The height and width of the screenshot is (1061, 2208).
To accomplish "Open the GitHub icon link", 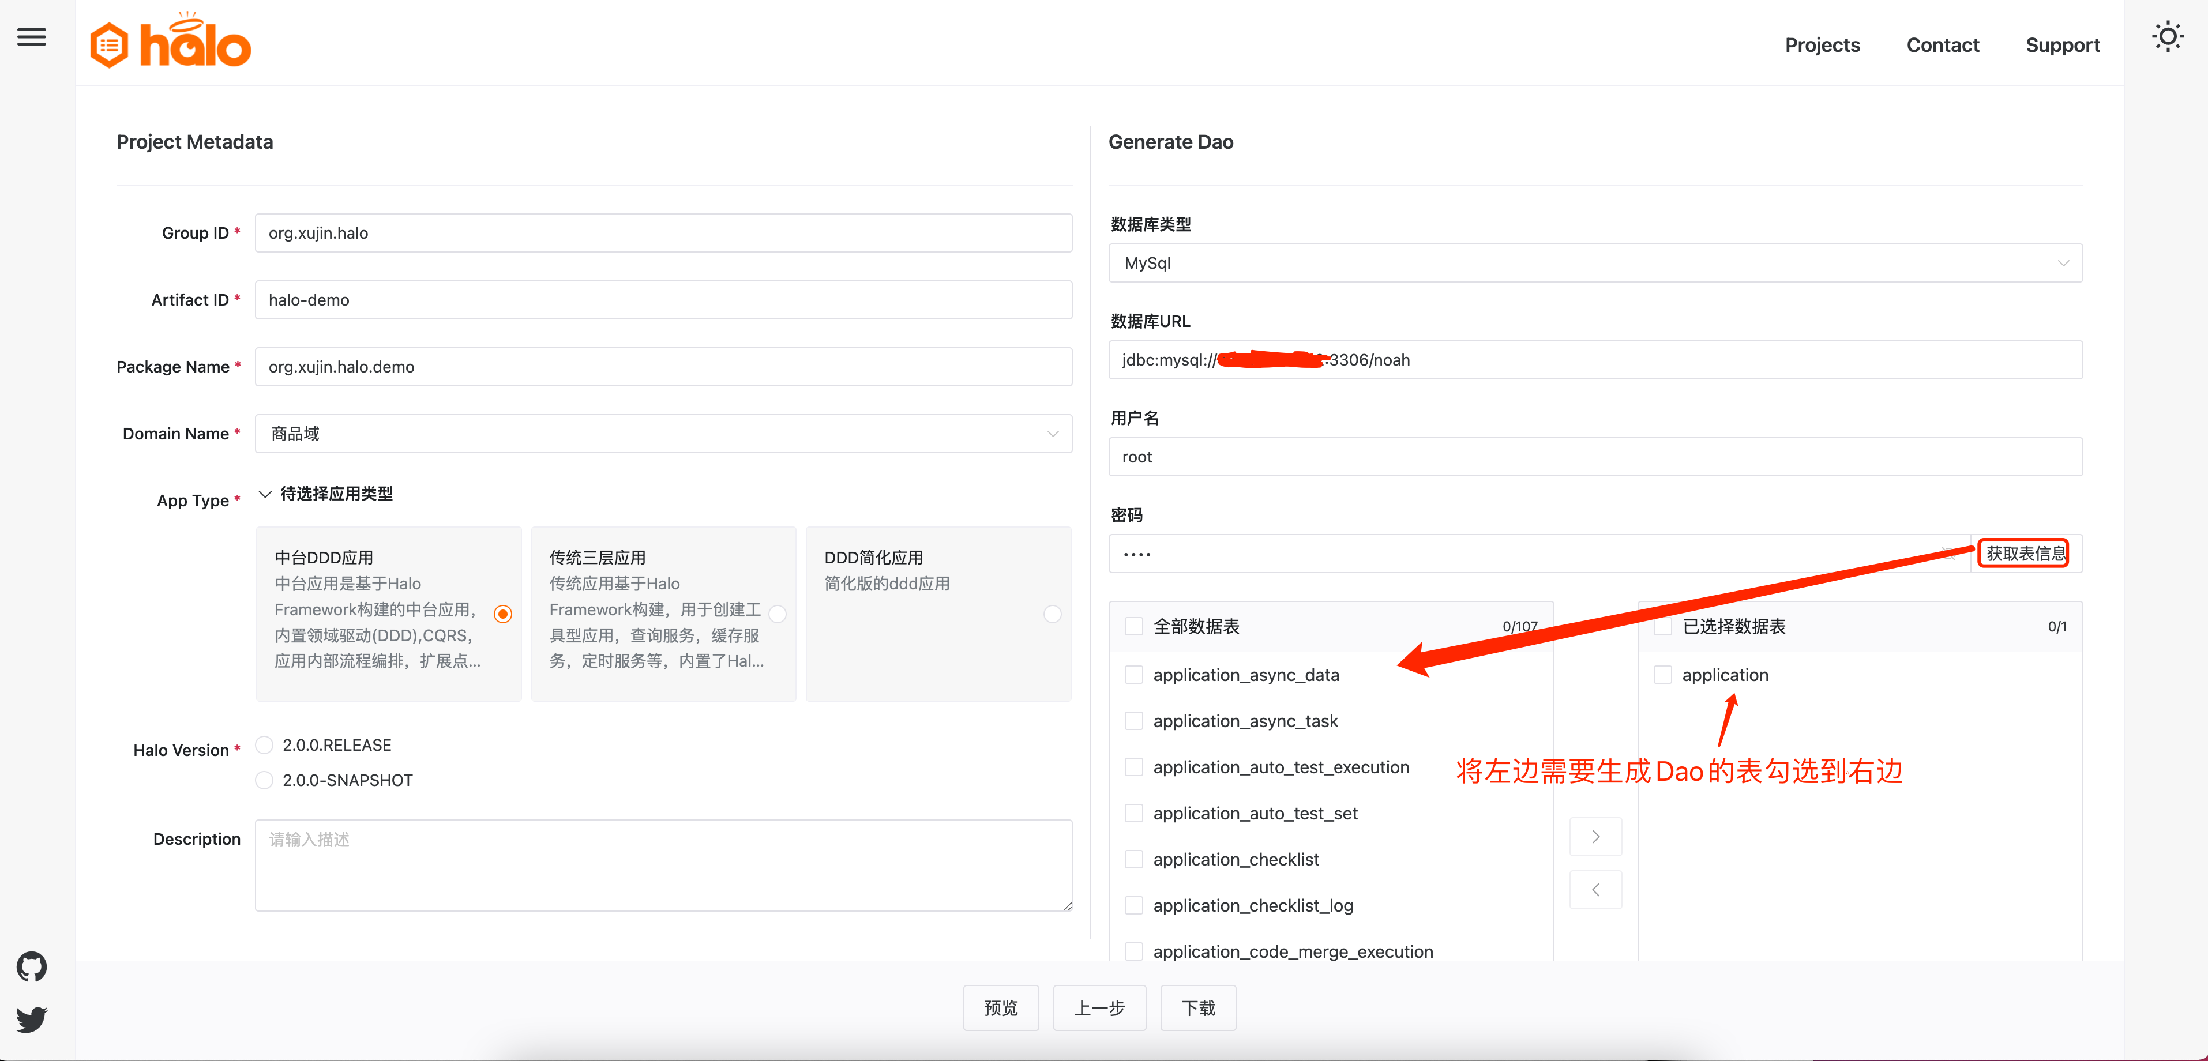I will click(x=32, y=967).
